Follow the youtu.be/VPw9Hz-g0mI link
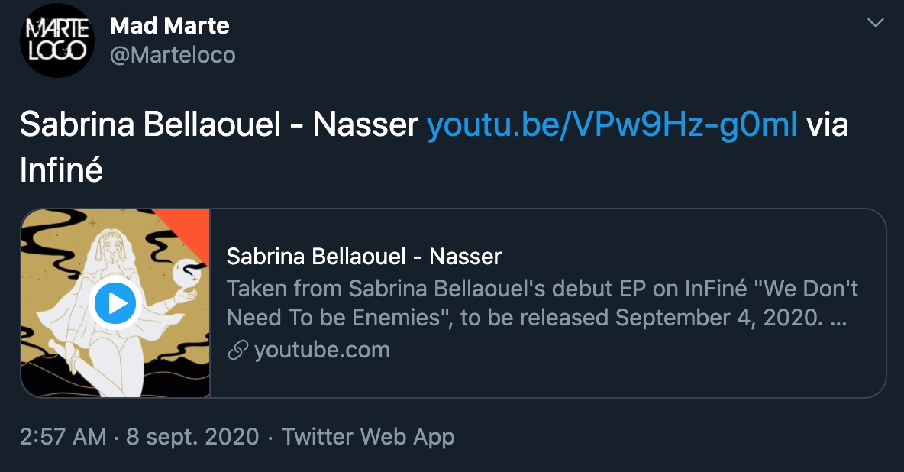Image resolution: width=904 pixels, height=472 pixels. [x=612, y=124]
